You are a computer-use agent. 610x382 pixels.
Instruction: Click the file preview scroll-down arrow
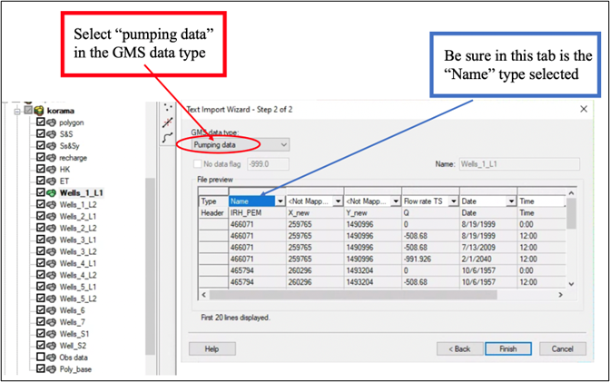(571, 284)
